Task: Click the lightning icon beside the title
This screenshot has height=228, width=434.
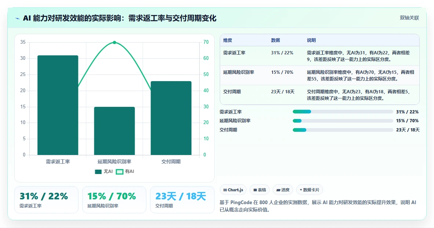Action: click(18, 19)
